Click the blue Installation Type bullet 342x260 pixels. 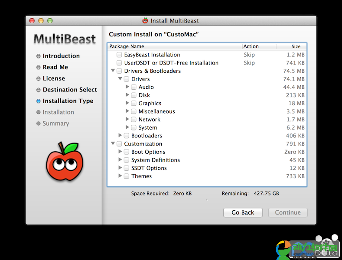click(39, 101)
